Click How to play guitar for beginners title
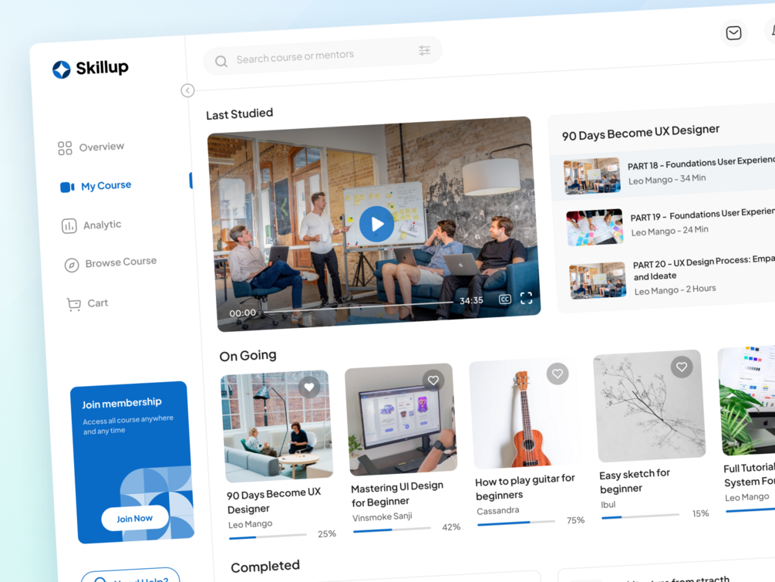The image size is (775, 582). tap(525, 487)
